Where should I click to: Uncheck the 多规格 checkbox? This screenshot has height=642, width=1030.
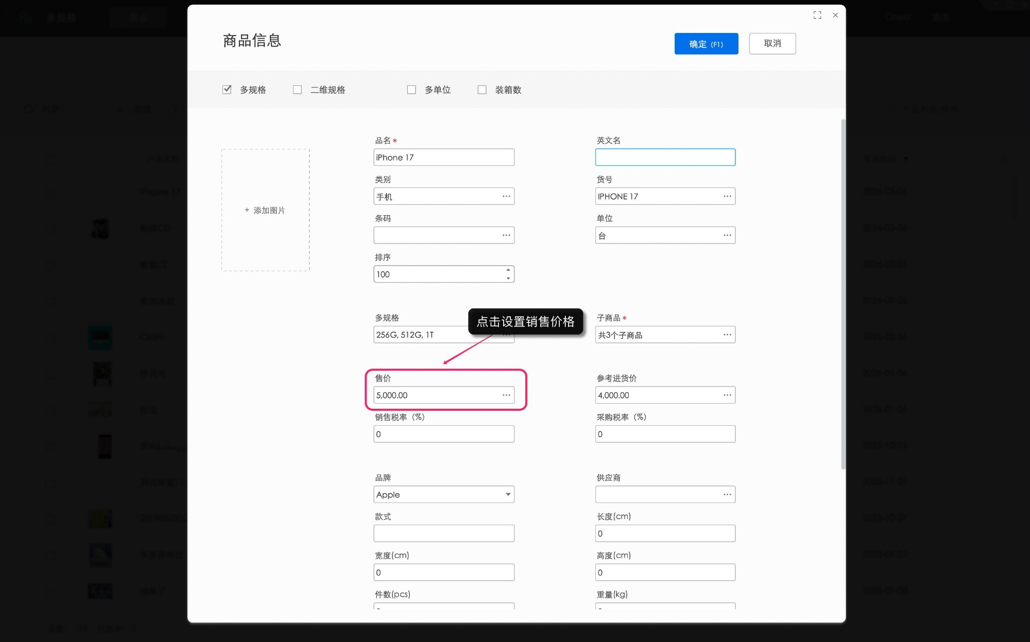pyautogui.click(x=227, y=89)
